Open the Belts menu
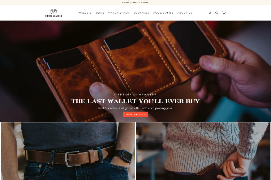 click(x=100, y=13)
